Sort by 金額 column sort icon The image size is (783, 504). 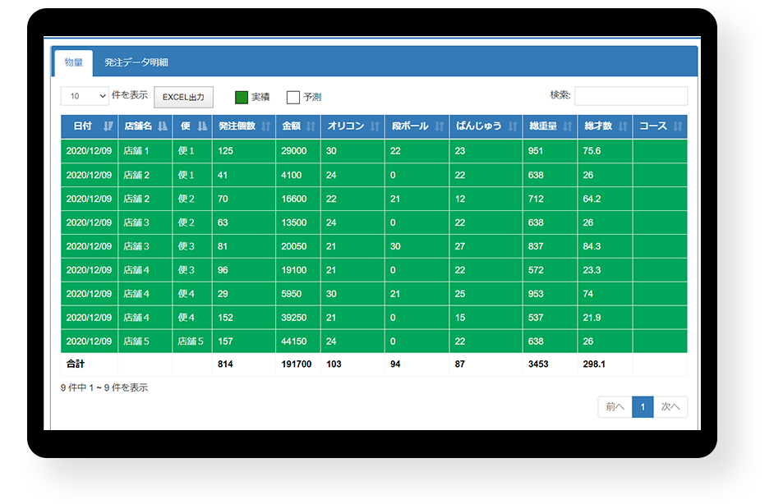[311, 126]
